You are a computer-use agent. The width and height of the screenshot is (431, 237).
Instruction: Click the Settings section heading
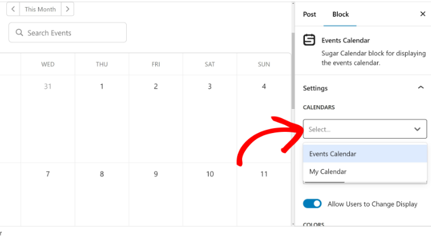click(315, 88)
